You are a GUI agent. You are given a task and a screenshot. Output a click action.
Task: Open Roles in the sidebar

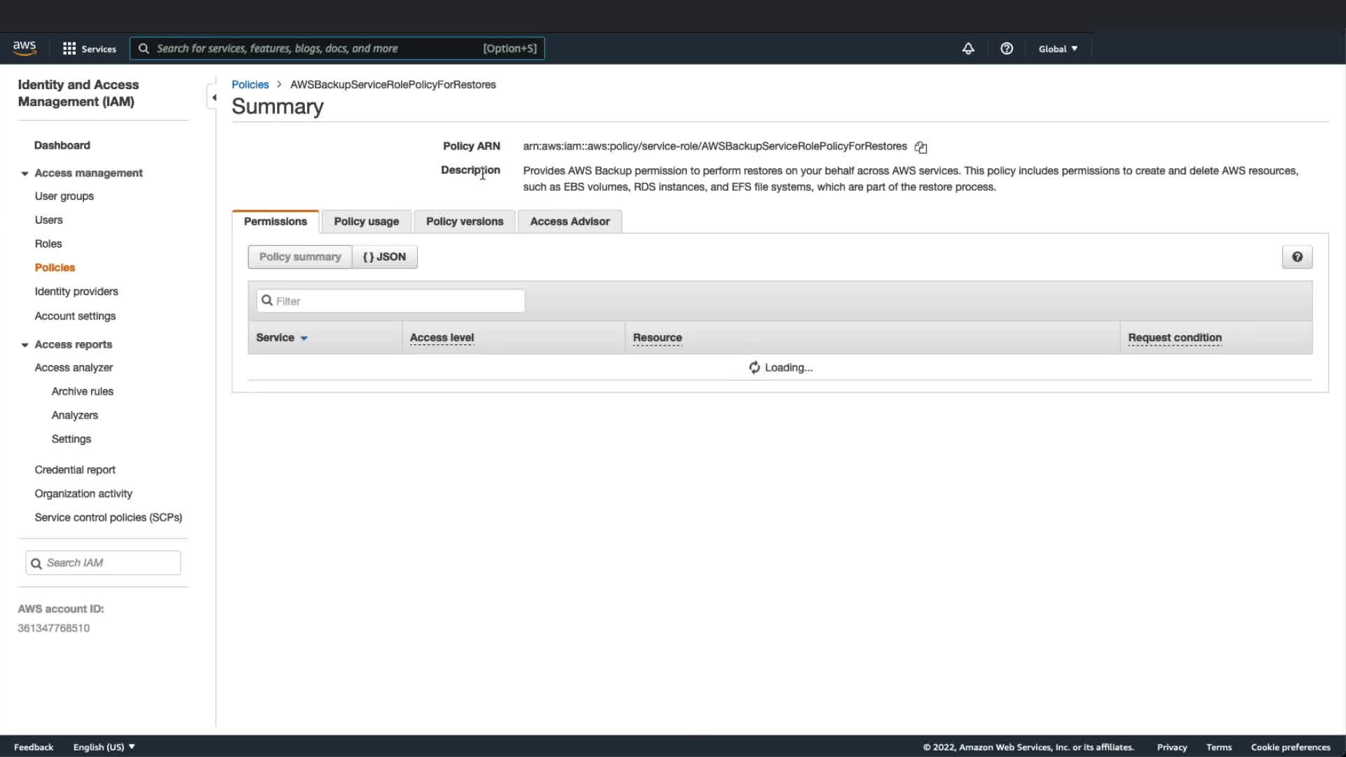pyautogui.click(x=48, y=244)
